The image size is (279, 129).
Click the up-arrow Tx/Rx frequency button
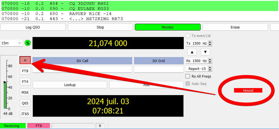[192, 52]
